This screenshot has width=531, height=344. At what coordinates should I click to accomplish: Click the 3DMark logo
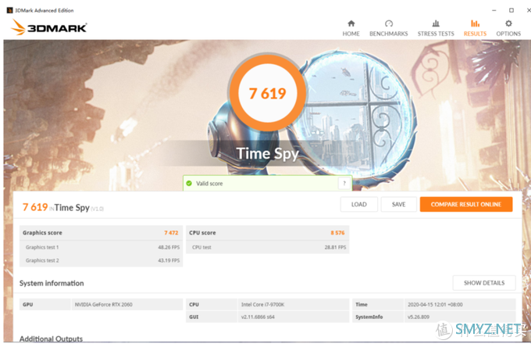(x=49, y=27)
